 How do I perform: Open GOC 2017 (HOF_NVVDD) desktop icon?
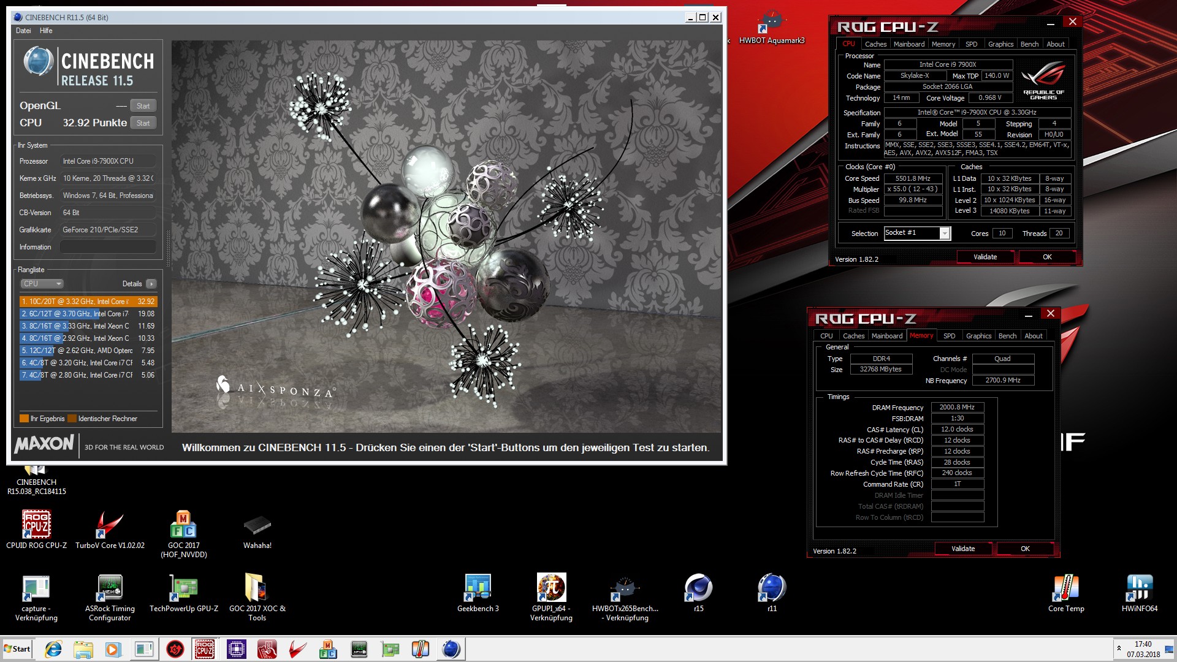[184, 533]
